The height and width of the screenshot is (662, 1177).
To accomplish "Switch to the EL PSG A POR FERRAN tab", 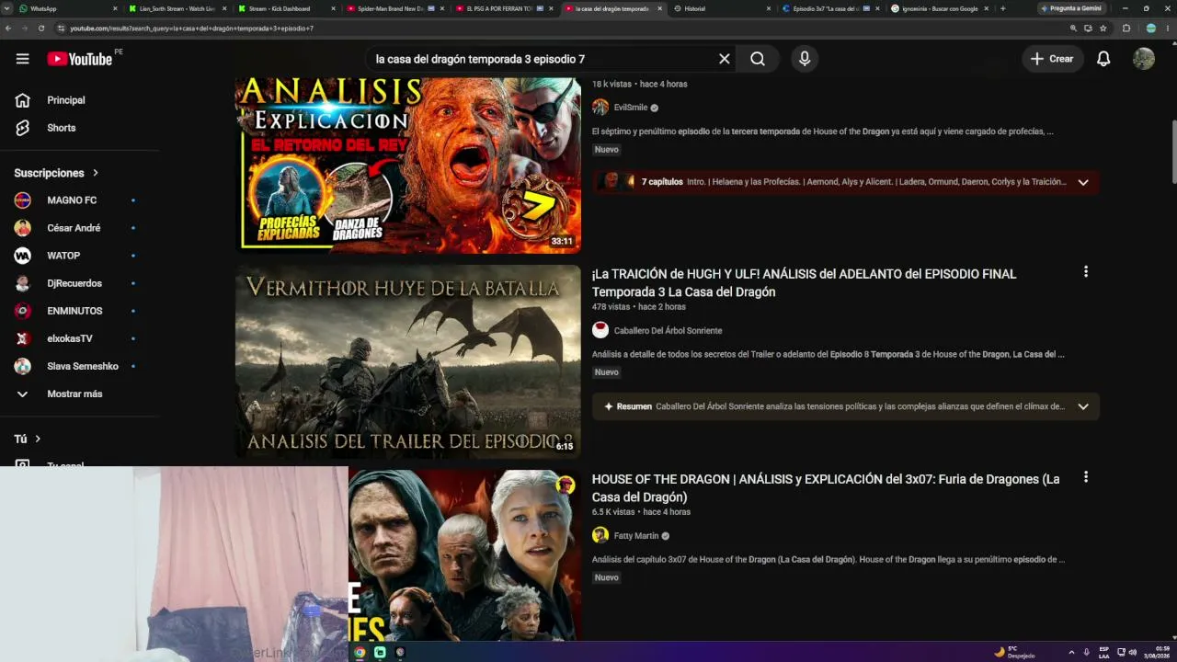I will [x=502, y=8].
